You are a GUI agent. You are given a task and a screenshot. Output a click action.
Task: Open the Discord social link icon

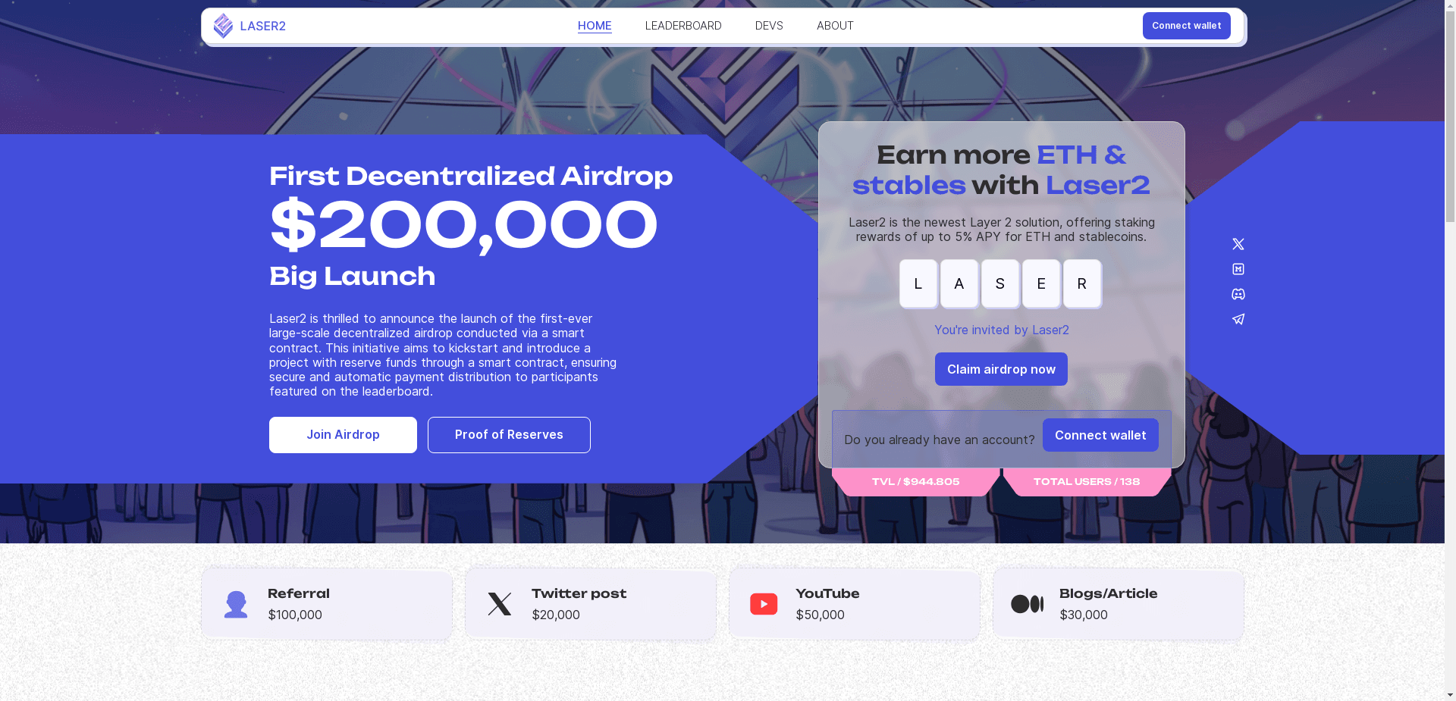(x=1238, y=294)
